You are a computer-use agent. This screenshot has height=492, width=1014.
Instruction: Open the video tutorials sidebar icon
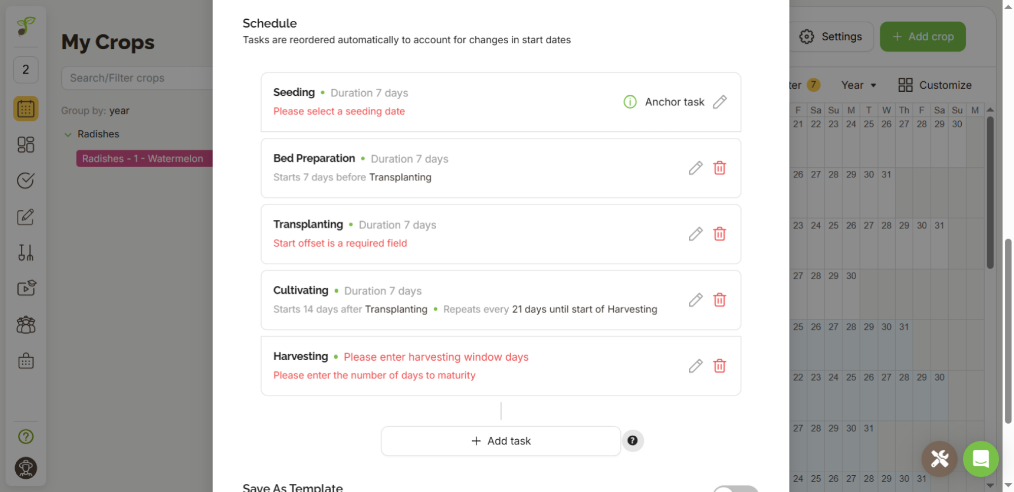click(x=25, y=288)
